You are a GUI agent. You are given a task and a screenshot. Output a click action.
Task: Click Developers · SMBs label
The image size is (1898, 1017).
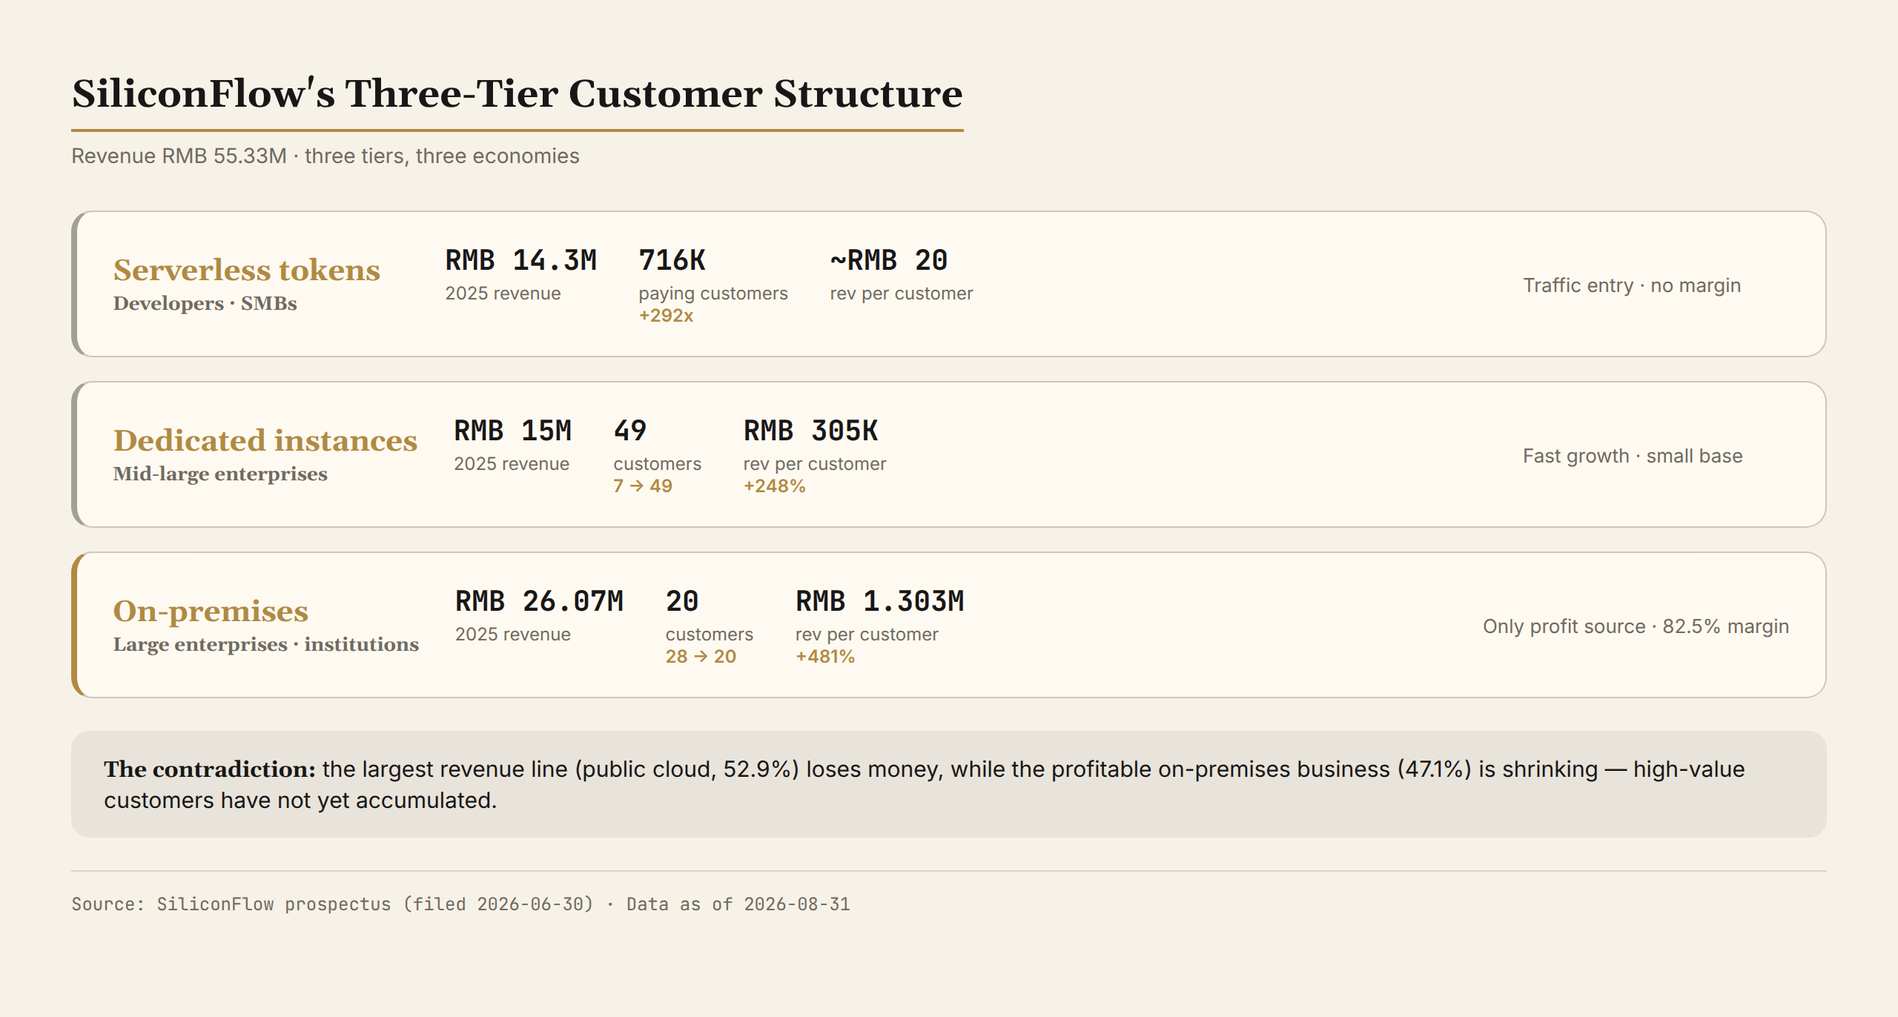pos(205,303)
